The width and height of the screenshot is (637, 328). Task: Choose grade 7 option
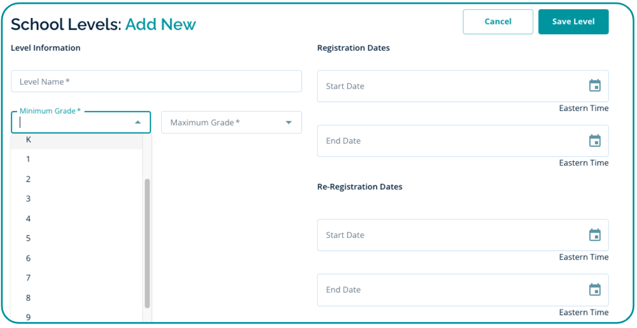29,278
